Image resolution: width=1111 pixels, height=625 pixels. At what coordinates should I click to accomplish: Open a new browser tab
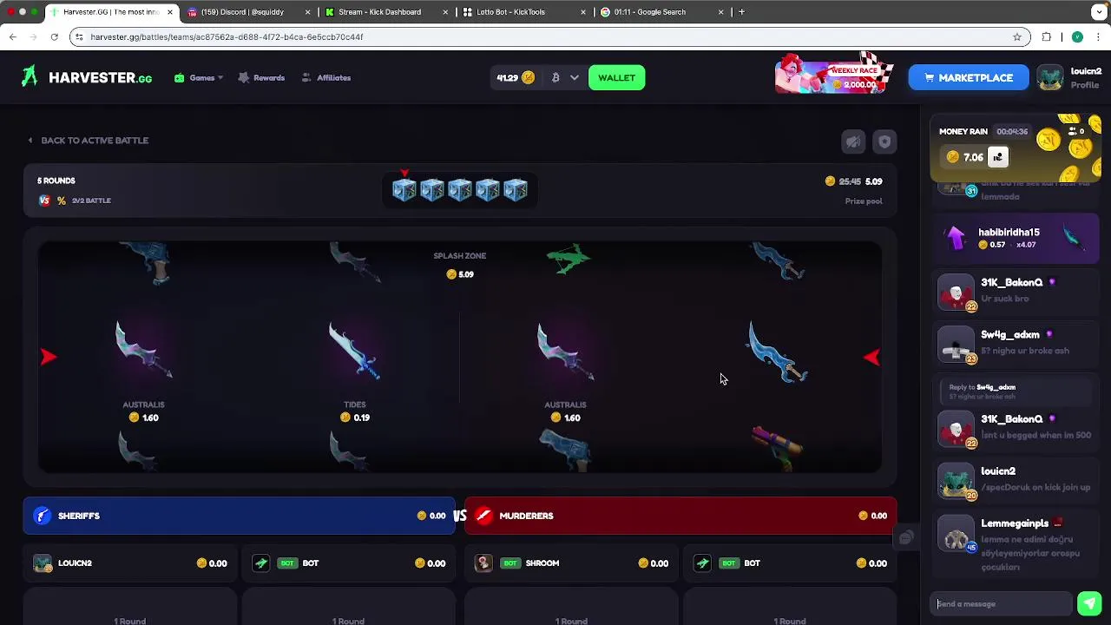(741, 12)
